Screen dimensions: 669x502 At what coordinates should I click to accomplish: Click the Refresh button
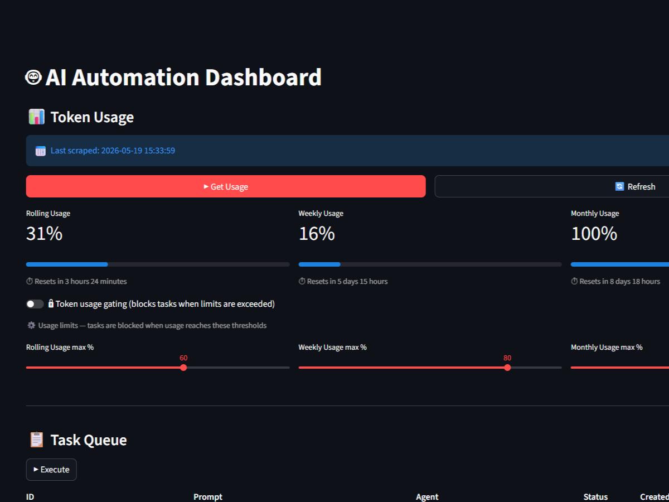click(552, 186)
